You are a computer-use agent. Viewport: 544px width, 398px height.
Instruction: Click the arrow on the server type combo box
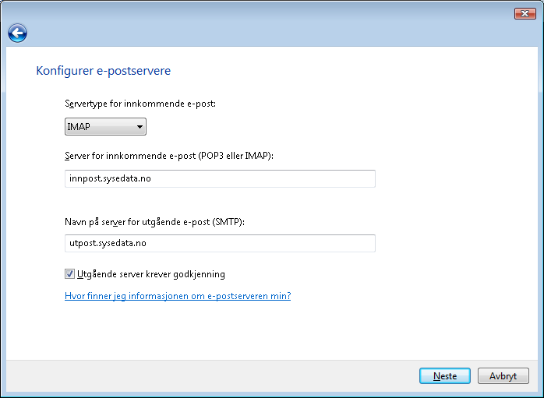coord(140,127)
